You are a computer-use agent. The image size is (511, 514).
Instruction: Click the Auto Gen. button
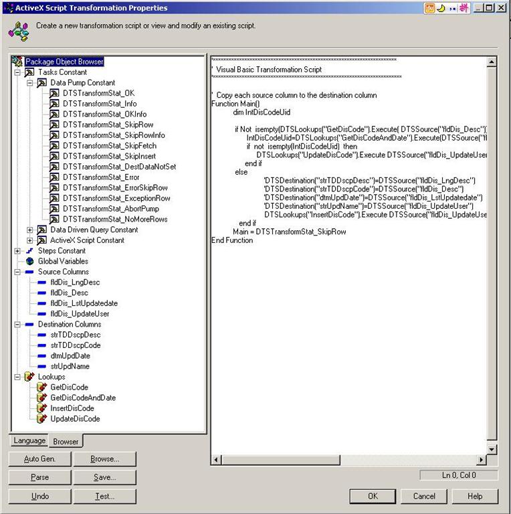coord(39,459)
